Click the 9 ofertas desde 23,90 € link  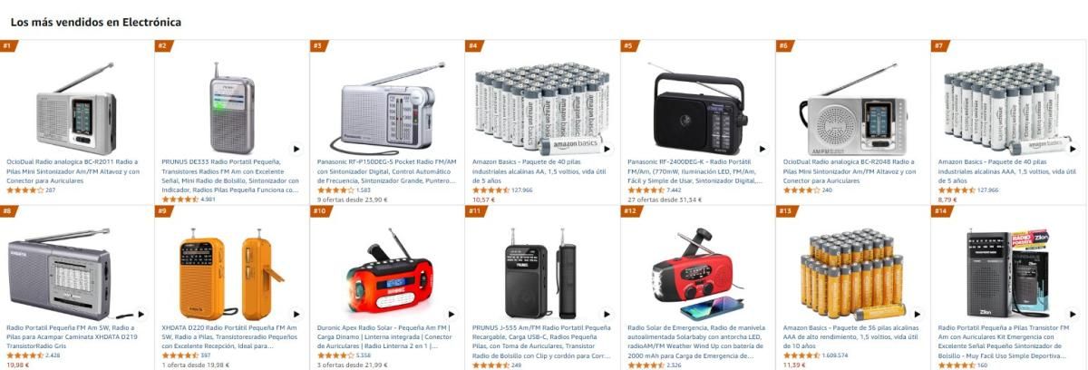tap(352, 200)
